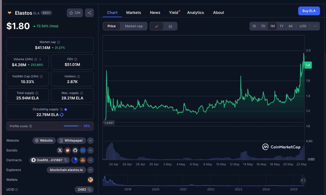Open the Facebook social link
Viewport: 326px width, 195px height.
(83, 150)
